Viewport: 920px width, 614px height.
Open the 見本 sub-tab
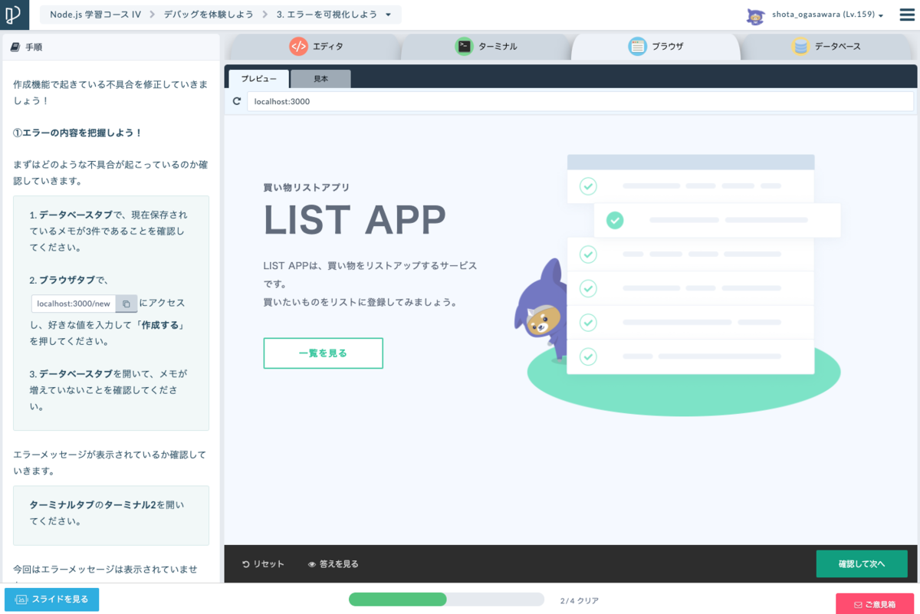(321, 79)
